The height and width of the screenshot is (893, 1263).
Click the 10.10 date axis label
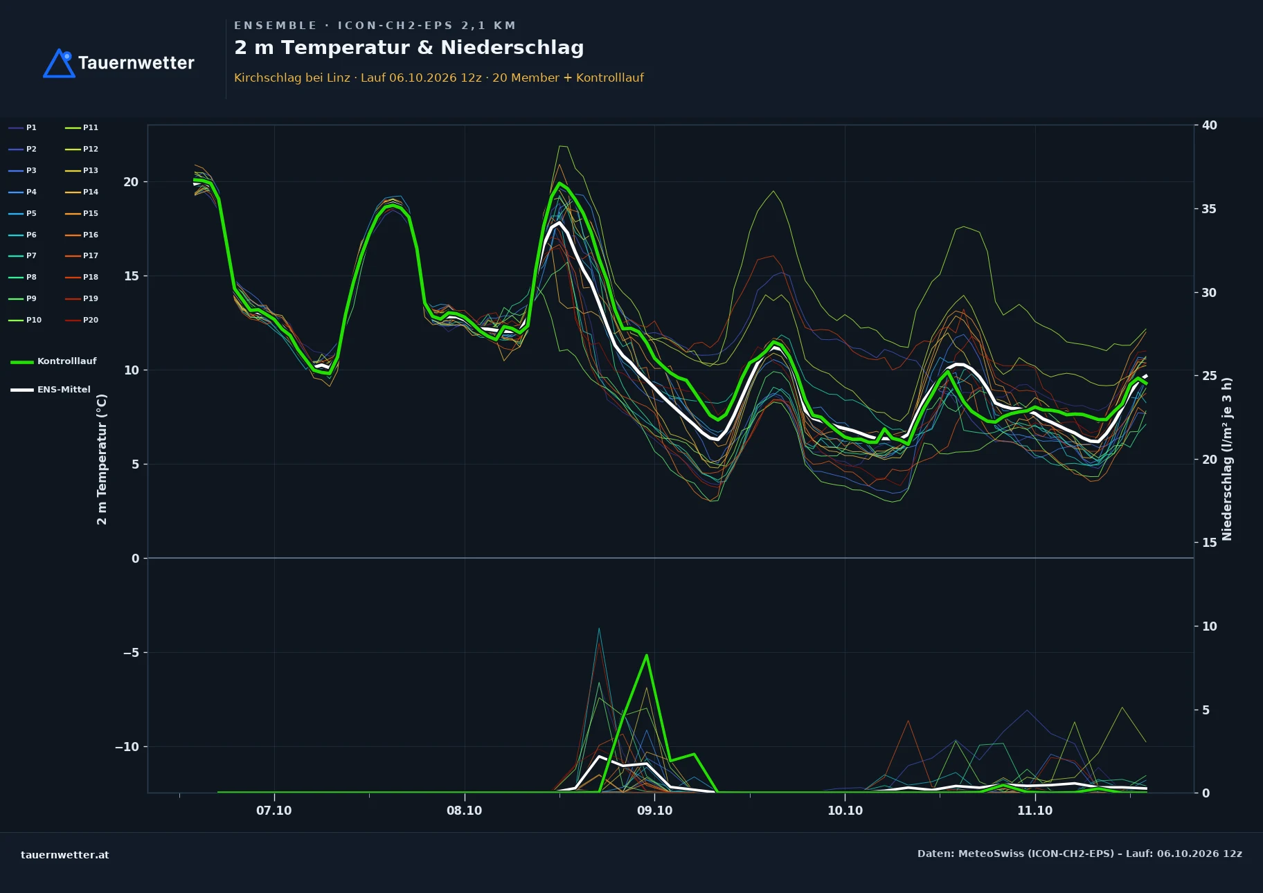(845, 811)
